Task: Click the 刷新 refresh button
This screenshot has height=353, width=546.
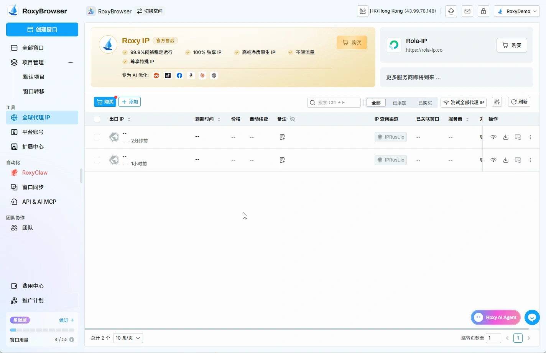Action: point(519,102)
